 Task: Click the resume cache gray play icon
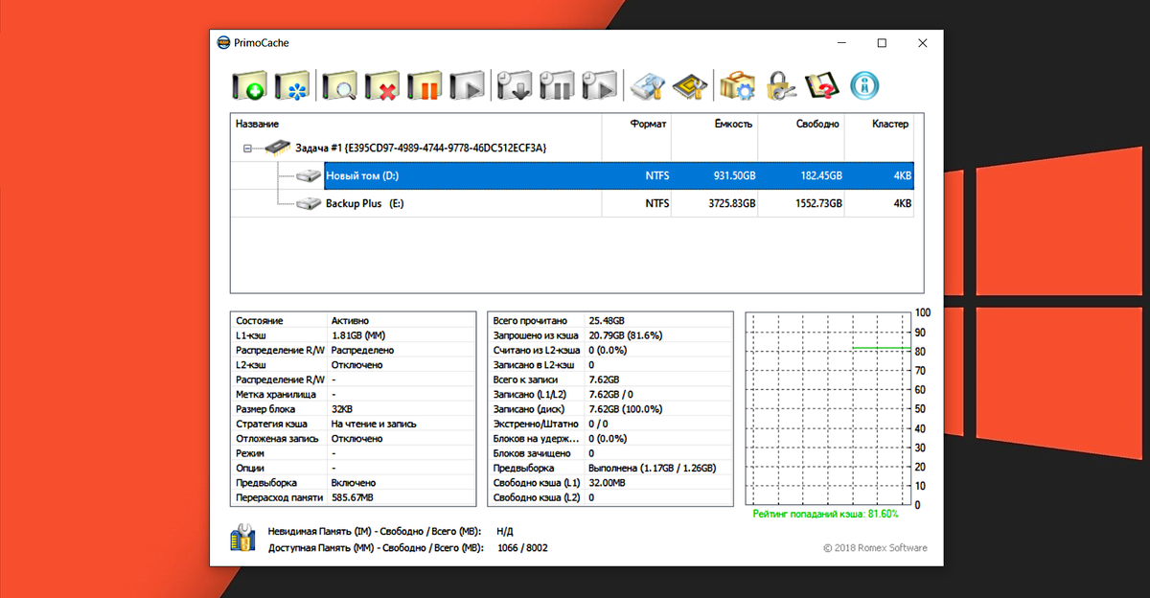click(469, 85)
